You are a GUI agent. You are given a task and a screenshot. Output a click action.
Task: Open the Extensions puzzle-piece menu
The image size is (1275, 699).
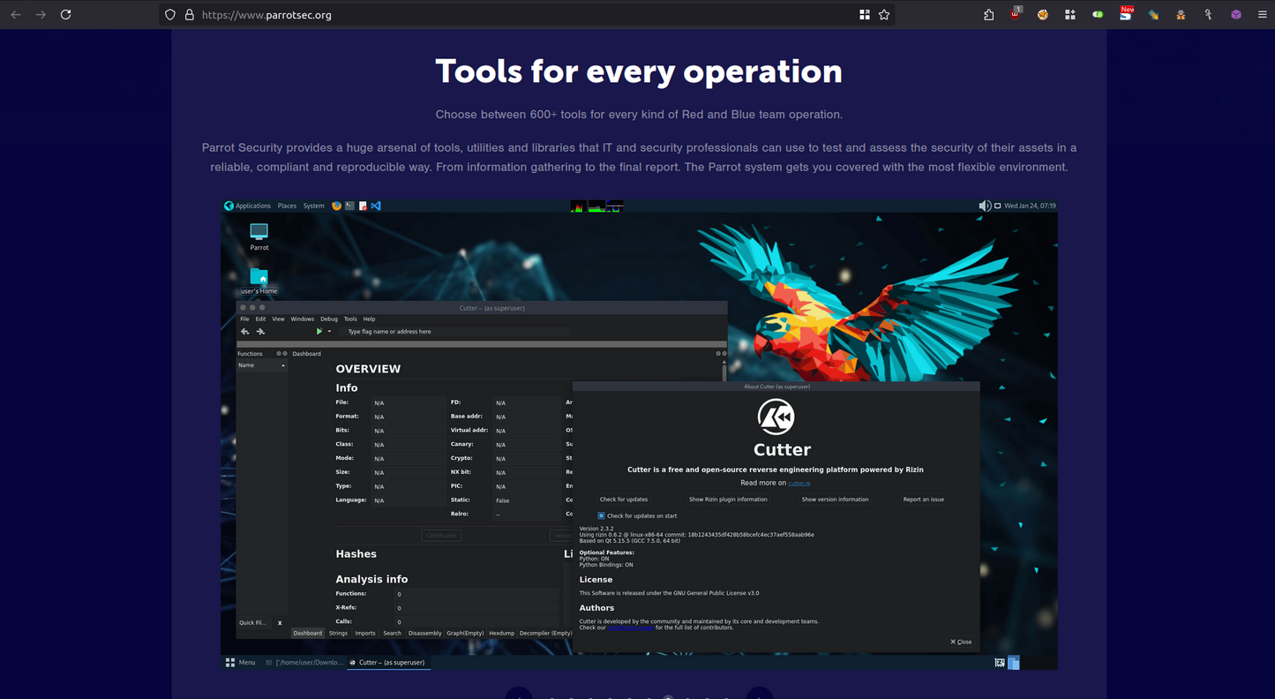point(988,15)
